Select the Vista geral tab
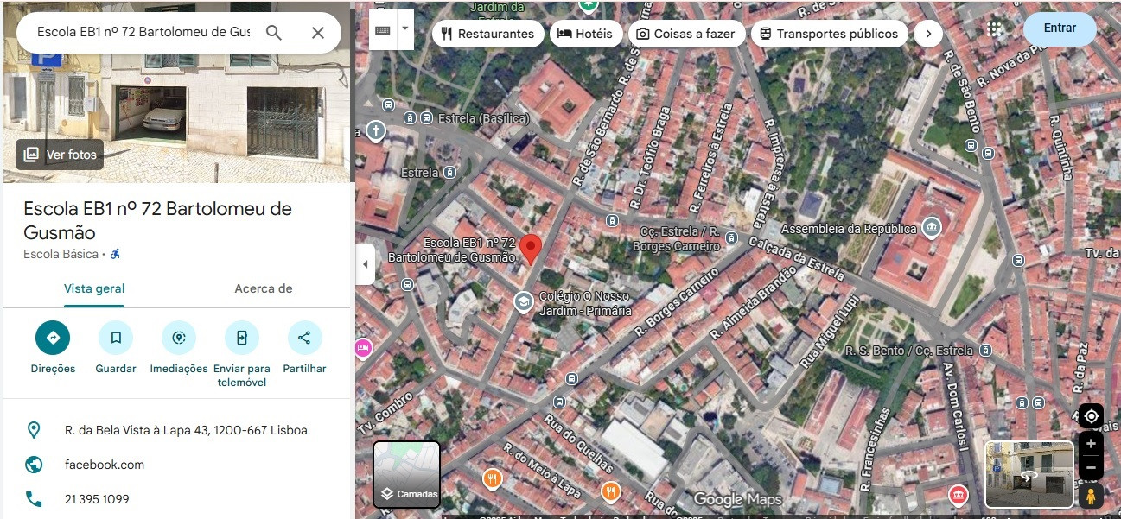This screenshot has height=519, width=1121. click(94, 288)
